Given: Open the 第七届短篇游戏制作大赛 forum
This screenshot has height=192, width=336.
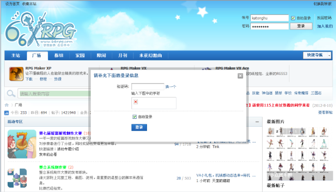Looking at the screenshot, I should [60, 133].
